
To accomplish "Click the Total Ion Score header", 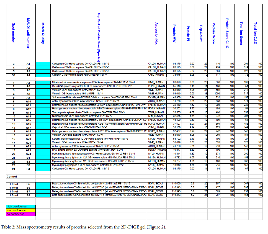I will tap(241, 33).
